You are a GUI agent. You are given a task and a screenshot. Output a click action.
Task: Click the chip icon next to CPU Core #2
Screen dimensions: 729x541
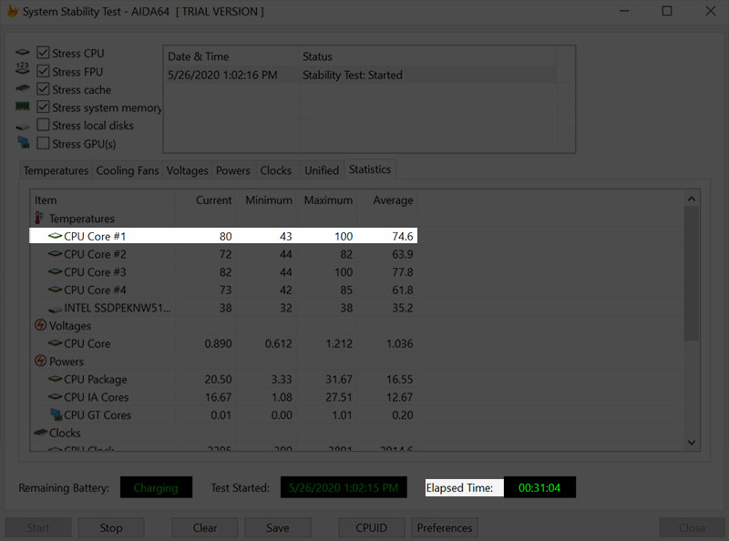tap(55, 254)
